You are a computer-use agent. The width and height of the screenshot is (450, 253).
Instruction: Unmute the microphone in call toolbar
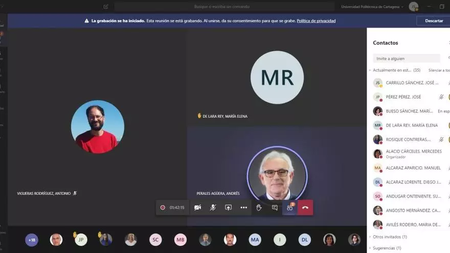(x=213, y=208)
